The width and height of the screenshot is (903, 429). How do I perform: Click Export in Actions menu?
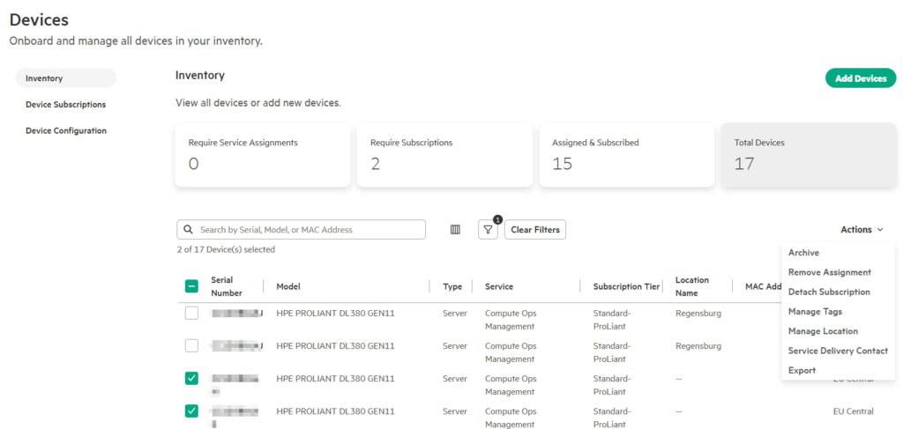tap(802, 371)
